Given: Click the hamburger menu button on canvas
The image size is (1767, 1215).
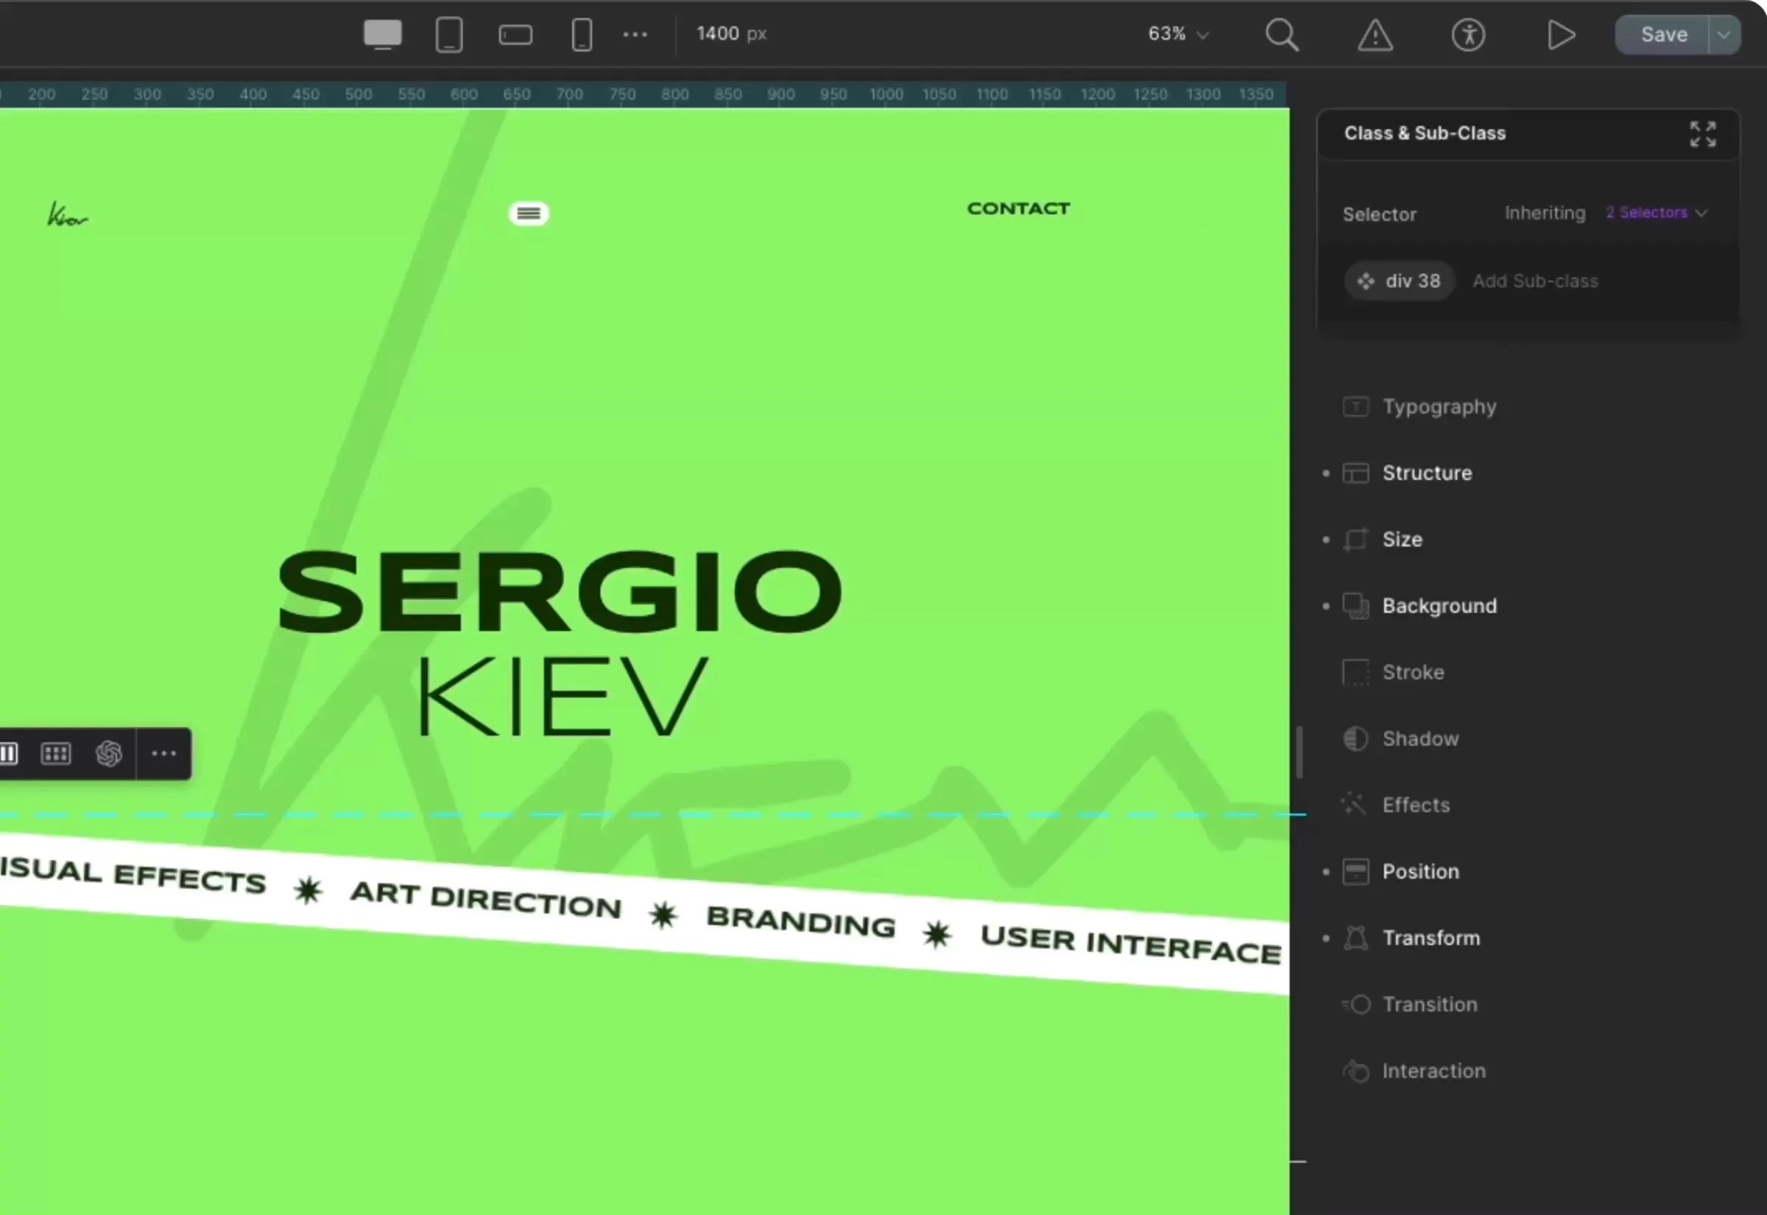Looking at the screenshot, I should (529, 214).
